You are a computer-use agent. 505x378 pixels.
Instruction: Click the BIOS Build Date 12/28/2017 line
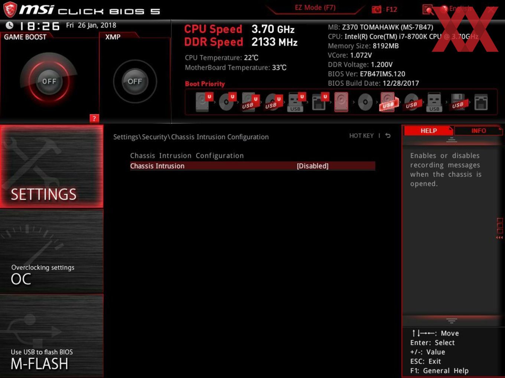(373, 83)
